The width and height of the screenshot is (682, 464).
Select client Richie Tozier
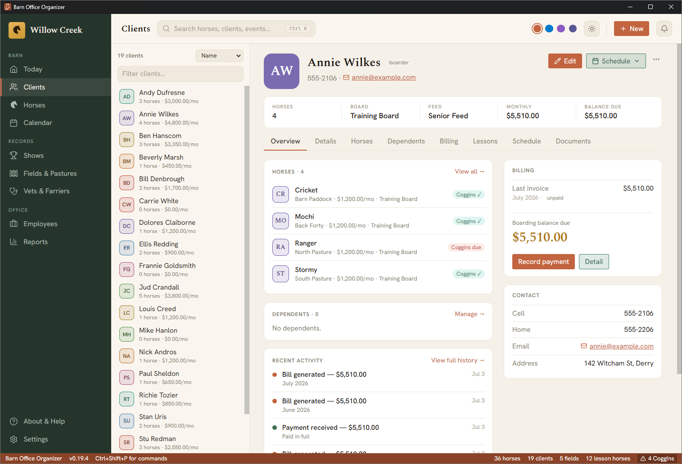pos(180,399)
